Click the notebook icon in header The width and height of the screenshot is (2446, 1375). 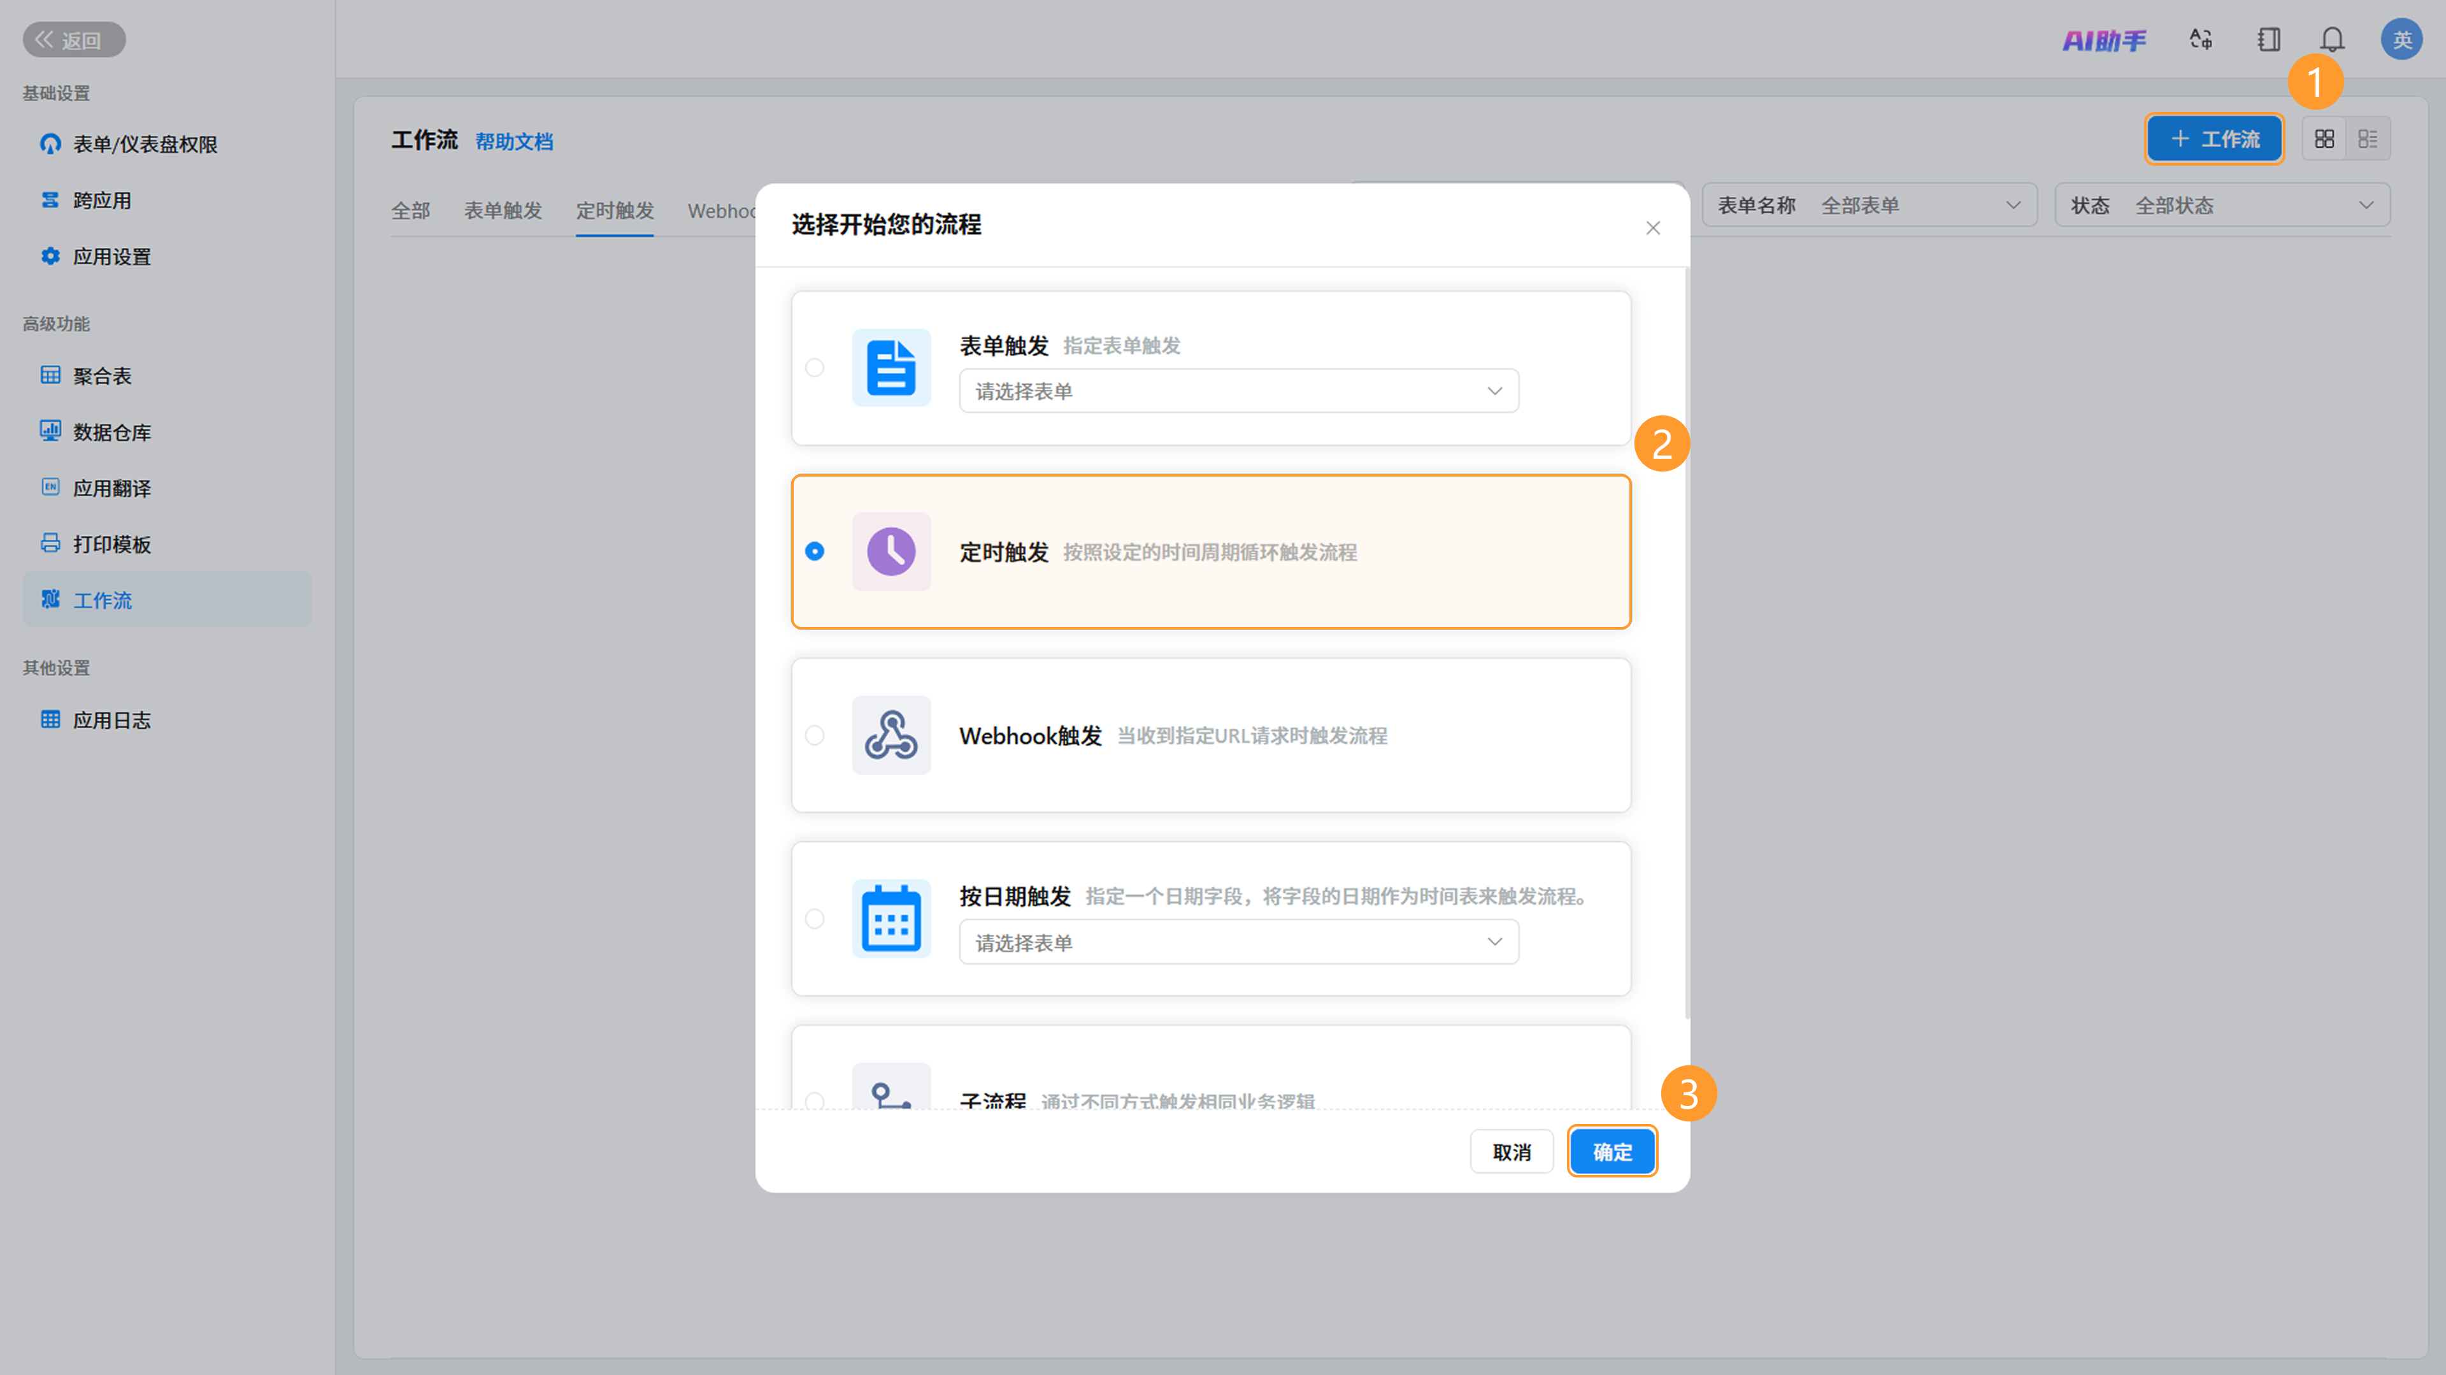tap(2268, 40)
